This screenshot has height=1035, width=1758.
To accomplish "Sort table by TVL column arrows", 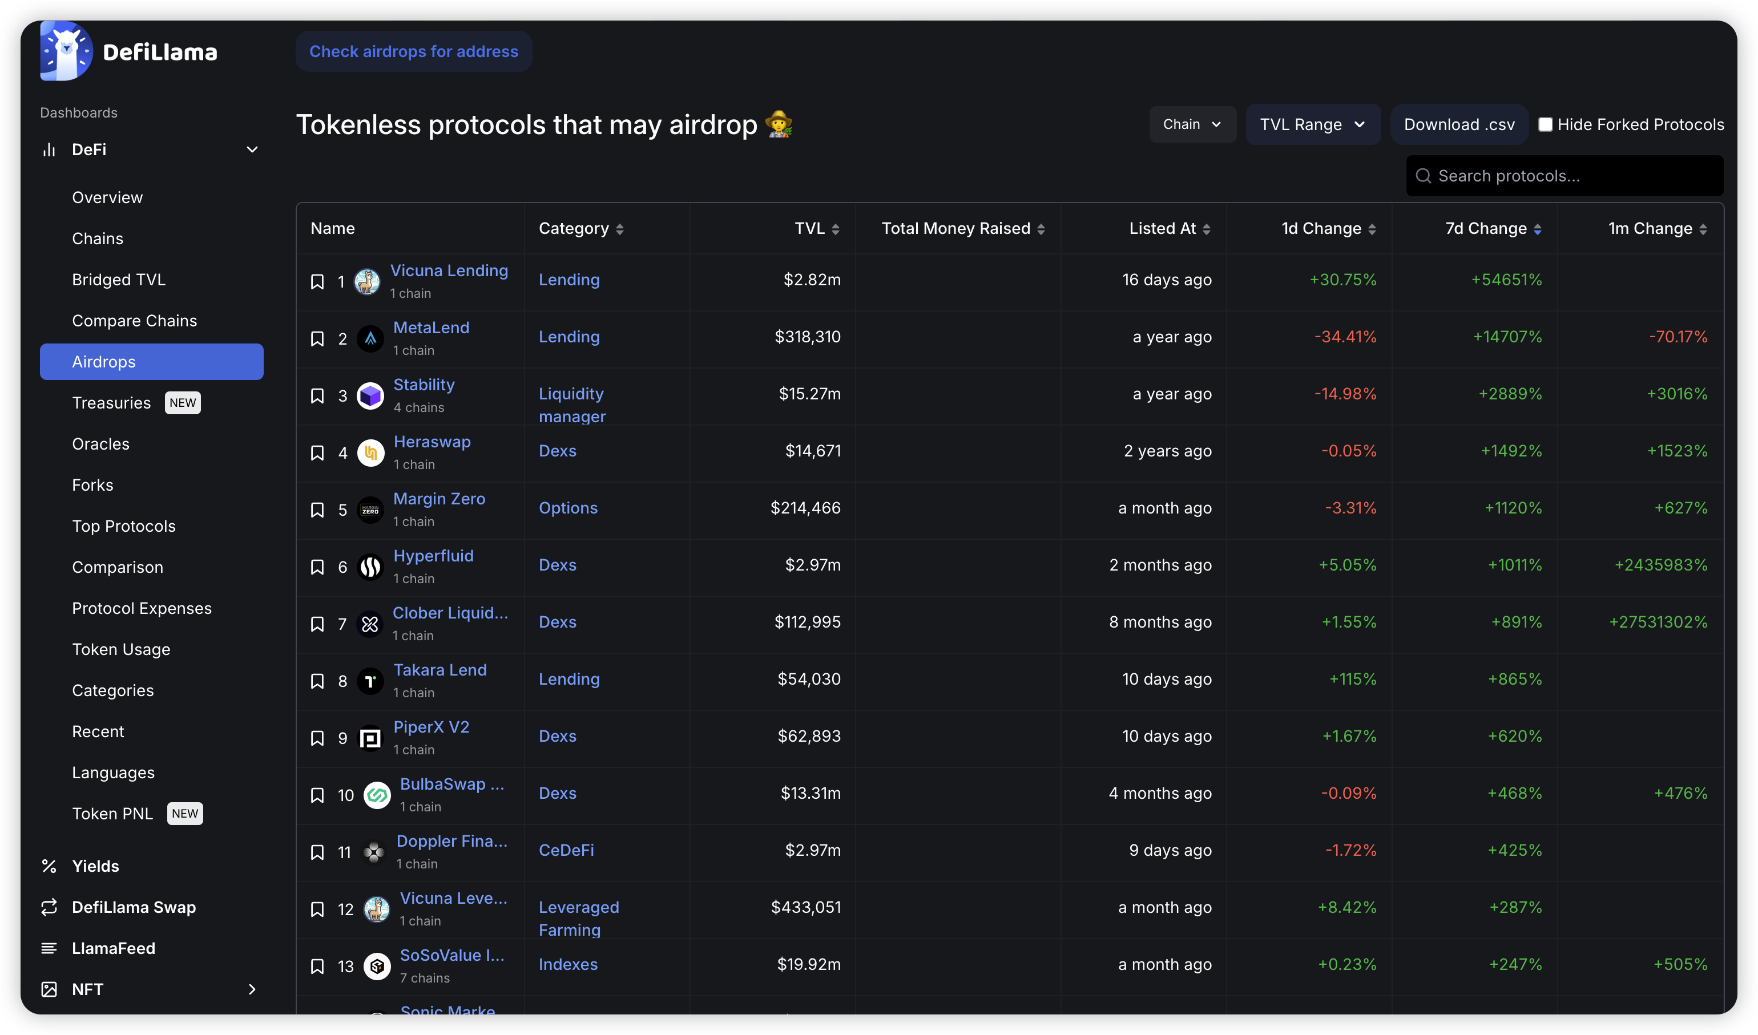I will tap(835, 229).
